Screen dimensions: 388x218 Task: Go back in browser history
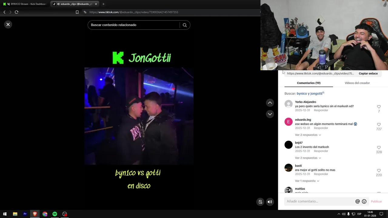click(5, 12)
